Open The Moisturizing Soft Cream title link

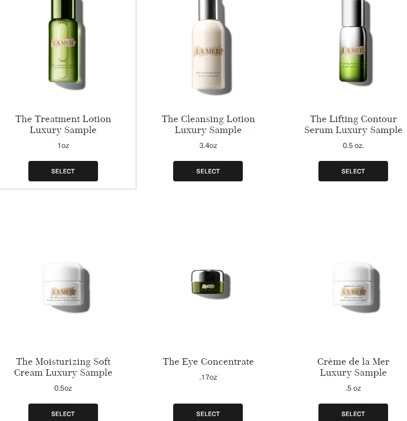click(63, 367)
